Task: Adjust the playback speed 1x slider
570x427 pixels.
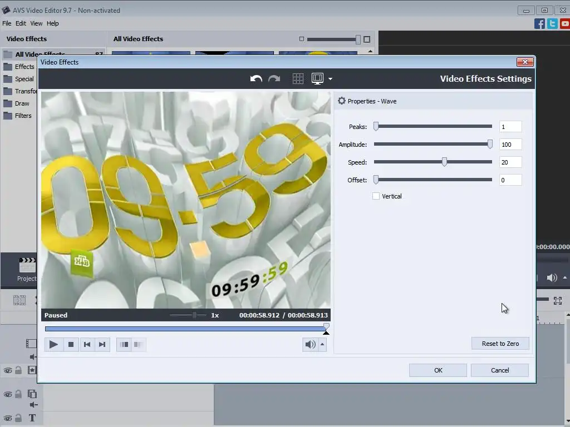Action: (194, 315)
